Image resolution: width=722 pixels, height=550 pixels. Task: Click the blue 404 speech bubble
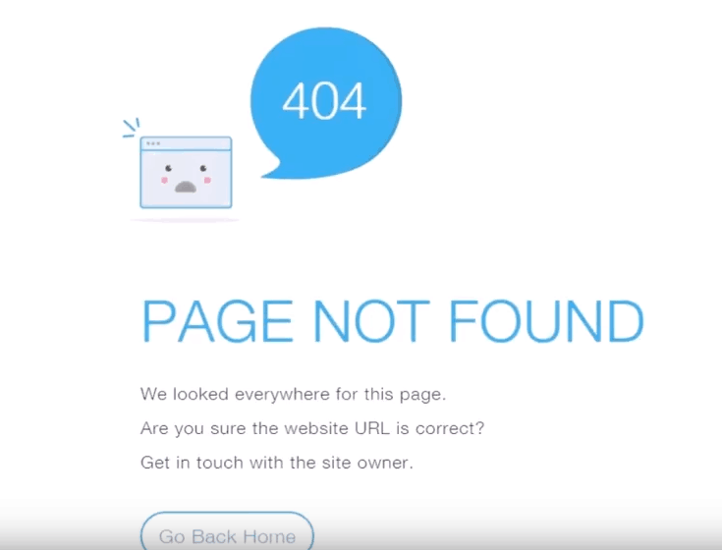[326, 103]
